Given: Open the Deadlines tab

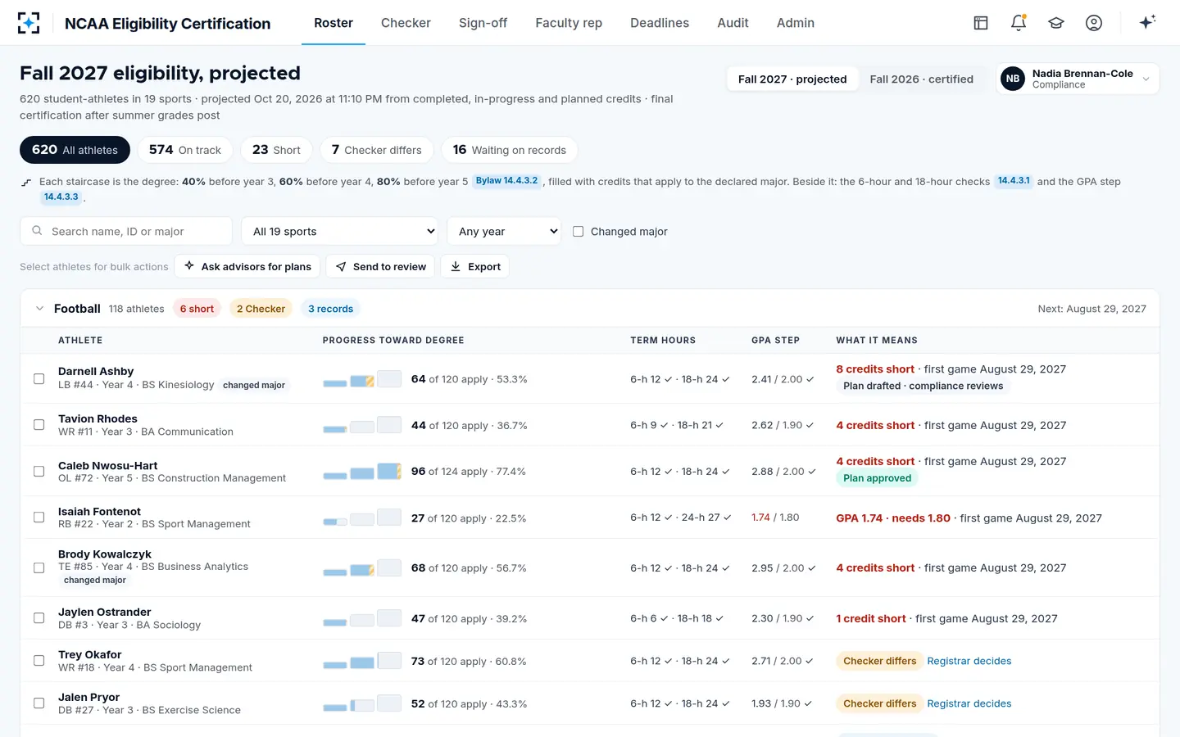Looking at the screenshot, I should [x=660, y=23].
